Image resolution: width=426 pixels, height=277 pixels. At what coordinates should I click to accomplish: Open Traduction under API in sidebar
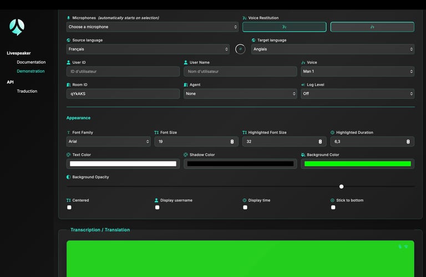pyautogui.click(x=27, y=91)
